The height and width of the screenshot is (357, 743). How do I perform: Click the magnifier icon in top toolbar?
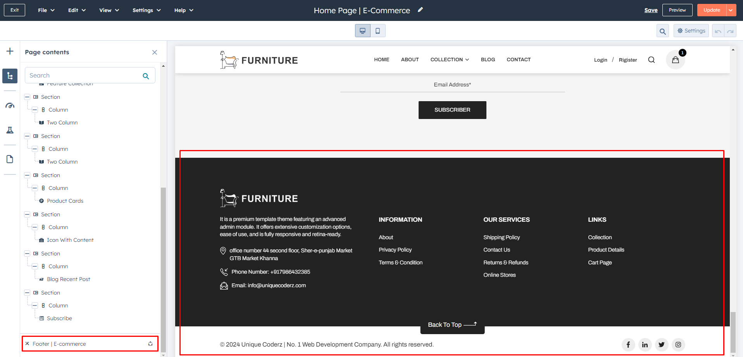(662, 31)
